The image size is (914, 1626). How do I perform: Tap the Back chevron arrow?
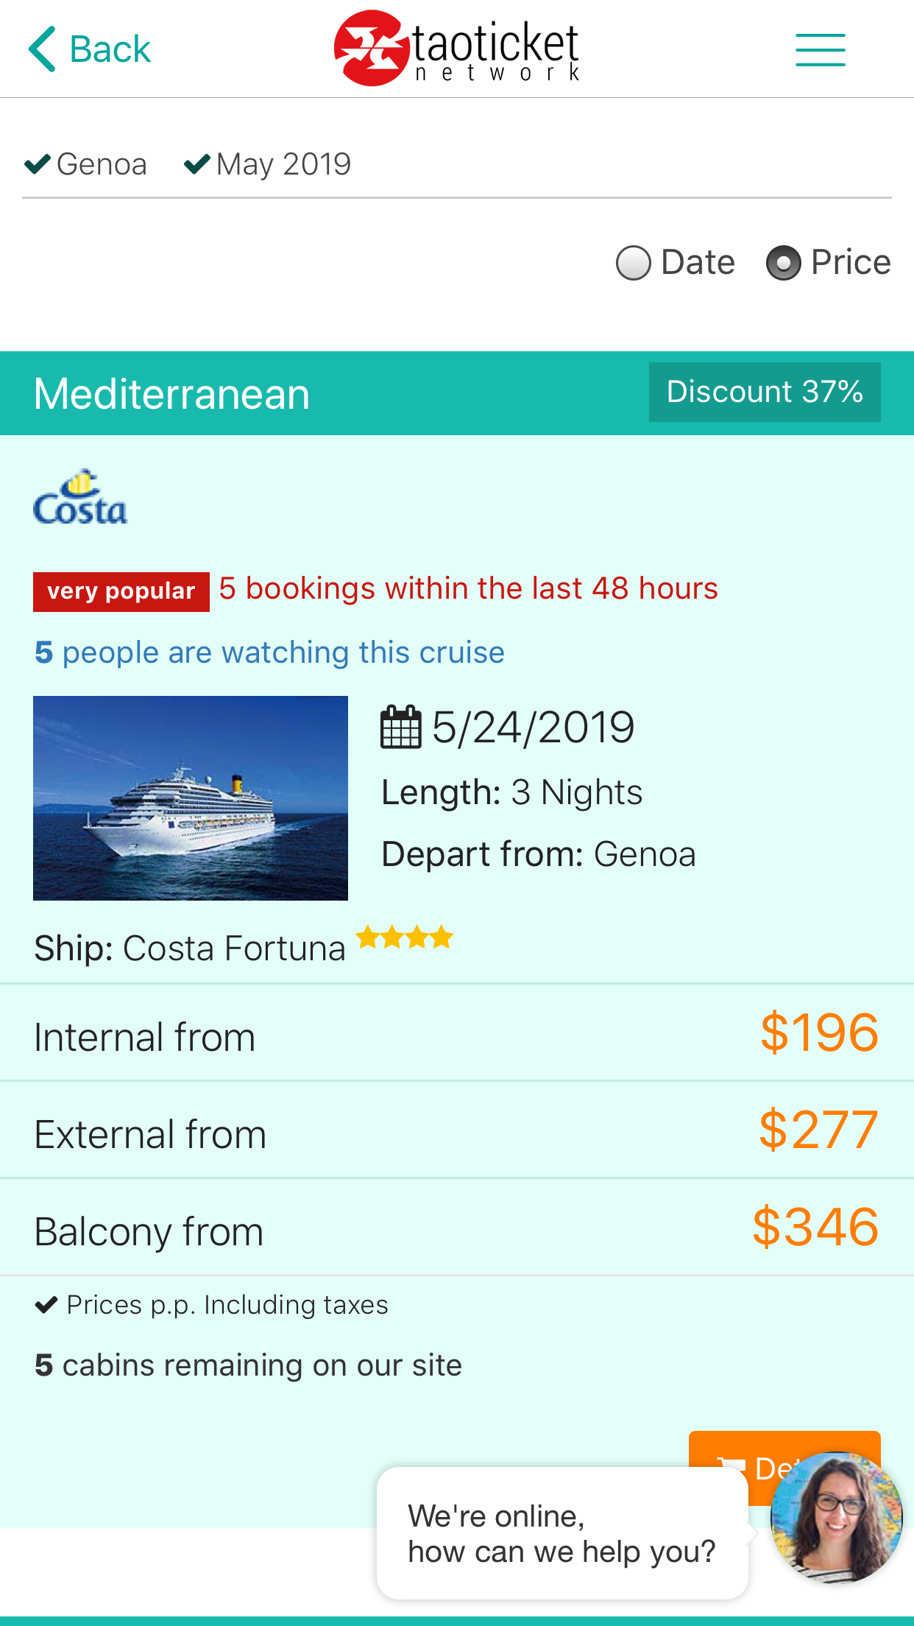(43, 49)
